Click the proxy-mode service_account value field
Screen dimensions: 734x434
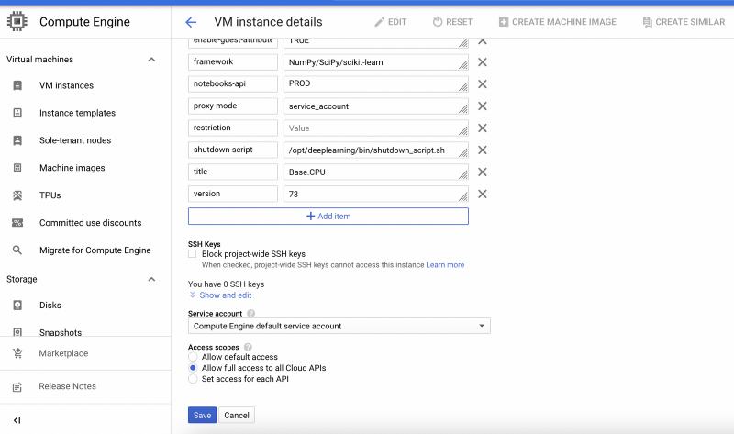tap(376, 106)
